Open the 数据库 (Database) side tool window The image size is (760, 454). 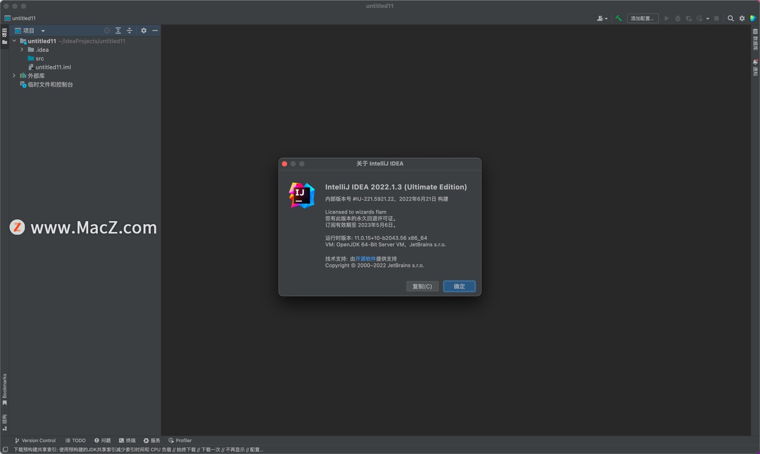755,40
